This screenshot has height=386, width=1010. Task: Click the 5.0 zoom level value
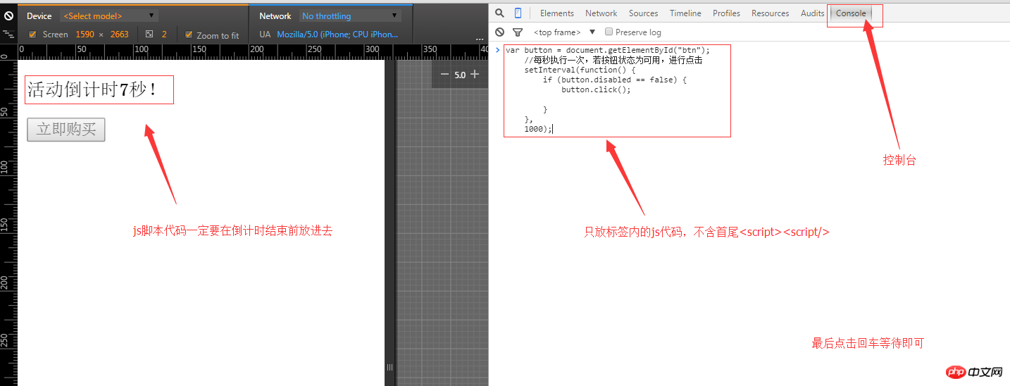pos(460,75)
